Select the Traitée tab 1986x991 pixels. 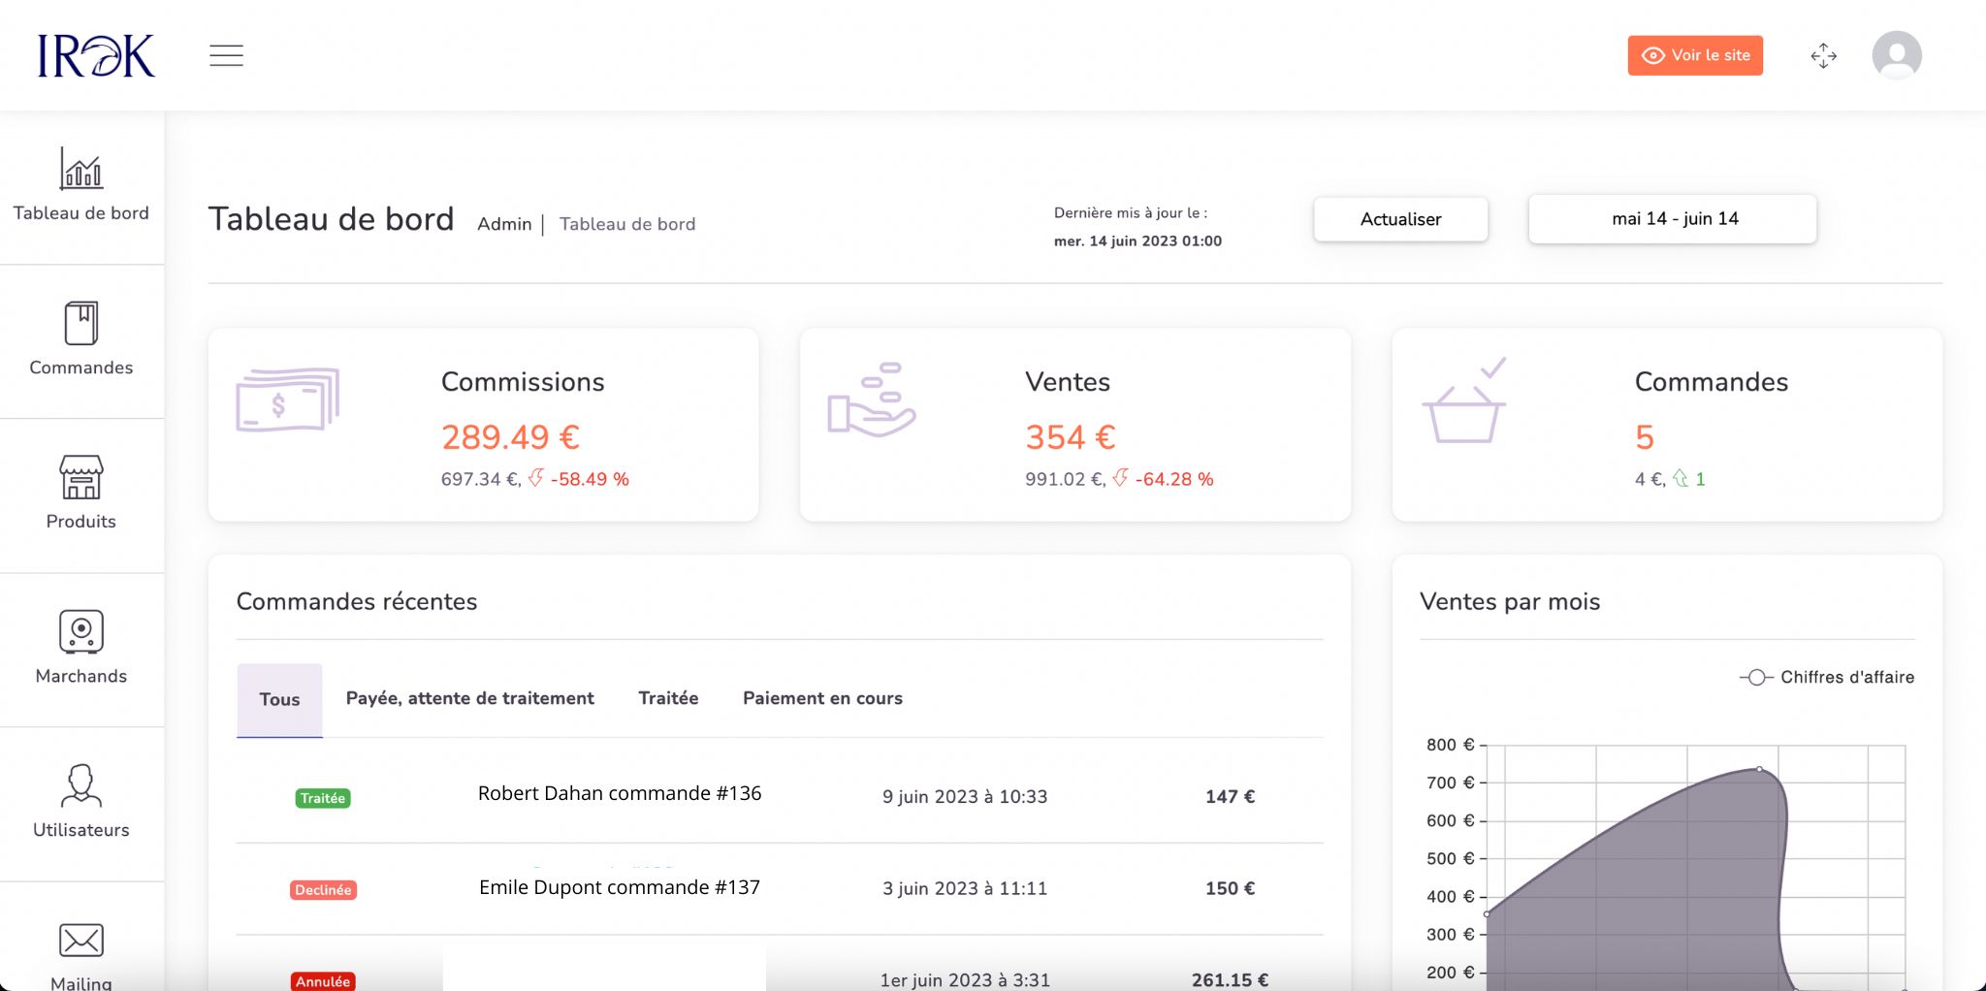668,698
